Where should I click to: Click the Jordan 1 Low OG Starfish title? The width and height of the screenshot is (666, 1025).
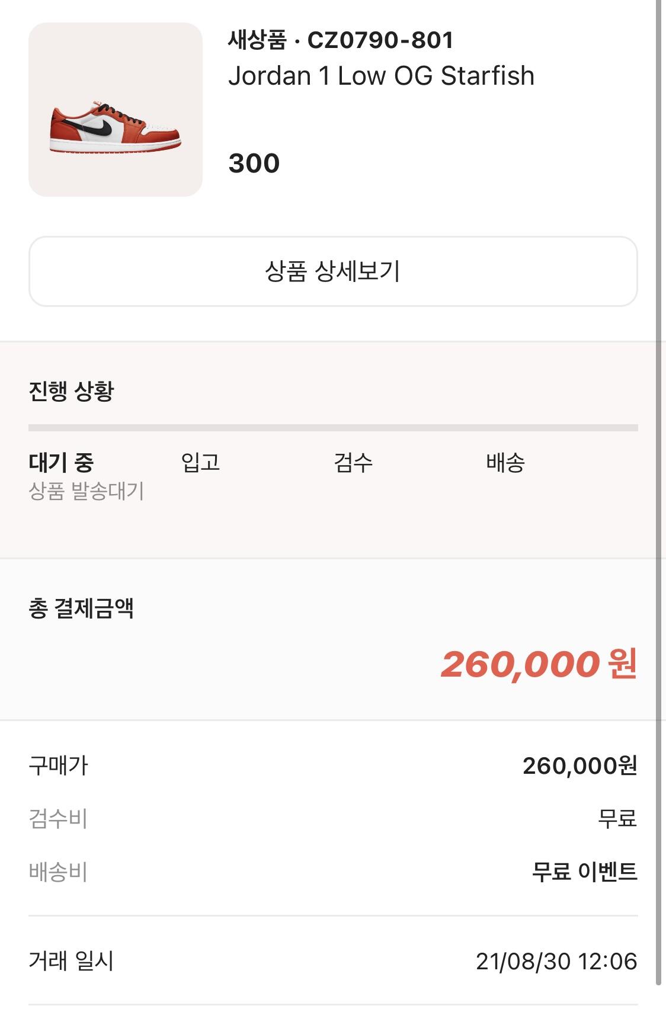[x=381, y=76]
